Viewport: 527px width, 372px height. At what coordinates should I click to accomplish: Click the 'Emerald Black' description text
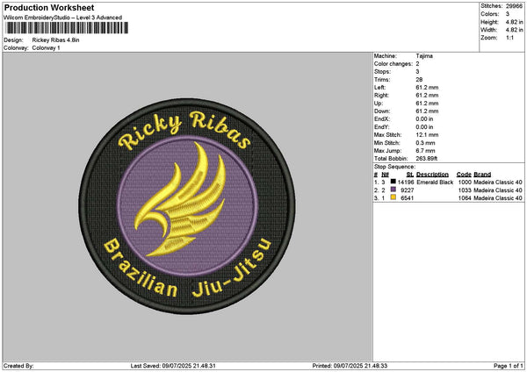(435, 182)
